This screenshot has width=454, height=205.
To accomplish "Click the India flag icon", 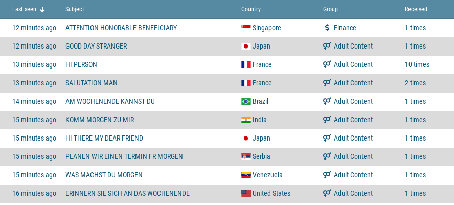I will coord(245,120).
